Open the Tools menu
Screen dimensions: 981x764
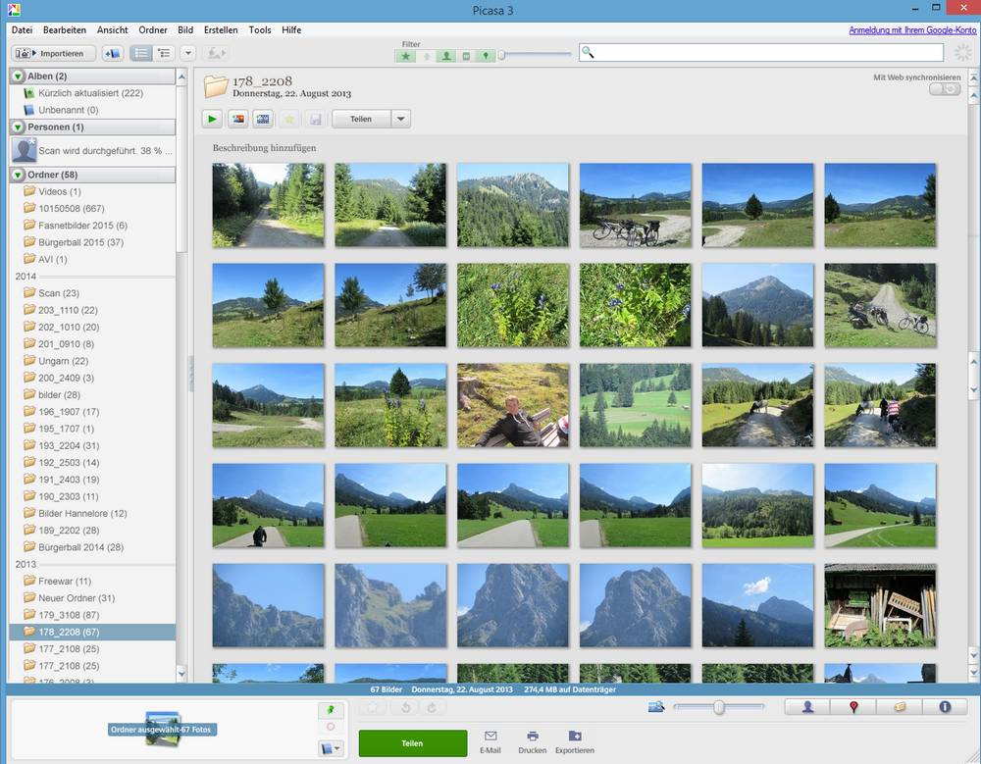tap(260, 29)
